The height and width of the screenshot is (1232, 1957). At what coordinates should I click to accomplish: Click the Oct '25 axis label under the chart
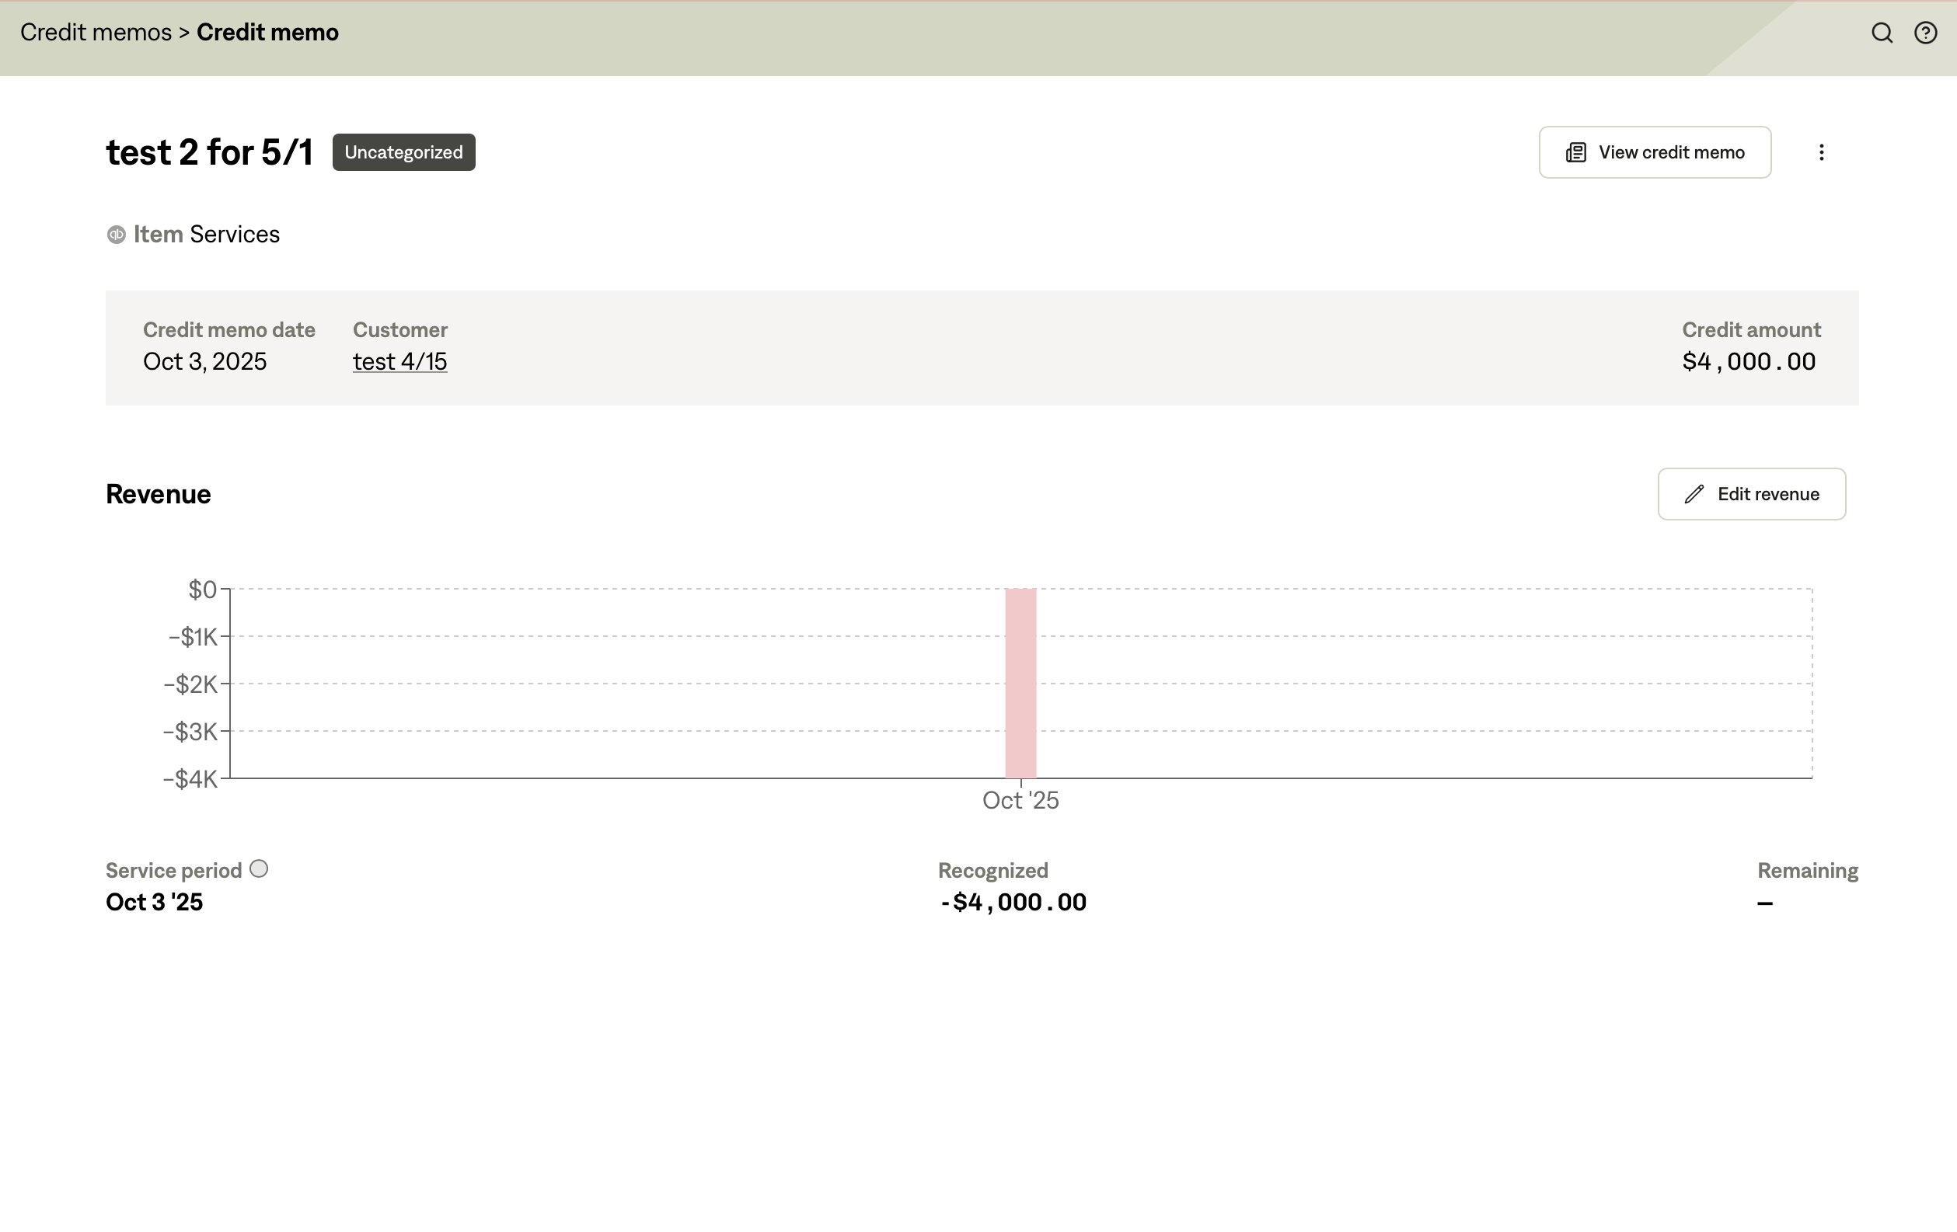[x=1020, y=800]
